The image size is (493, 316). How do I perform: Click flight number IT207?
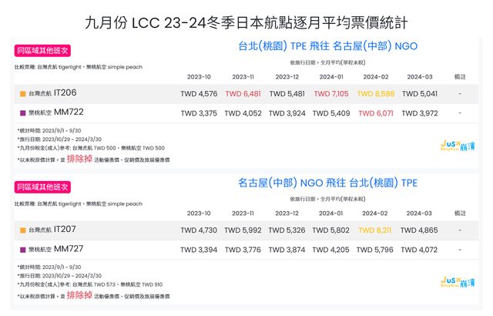(65, 229)
